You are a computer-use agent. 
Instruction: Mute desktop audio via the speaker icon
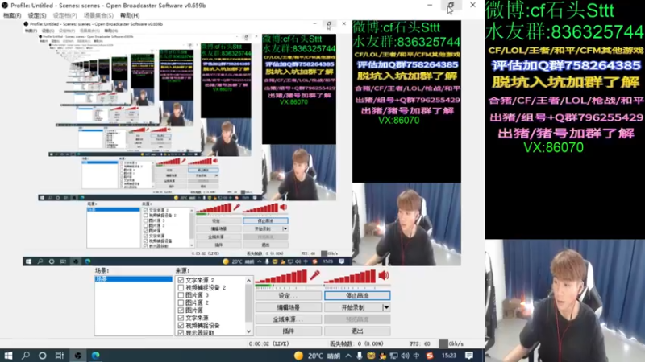point(384,275)
